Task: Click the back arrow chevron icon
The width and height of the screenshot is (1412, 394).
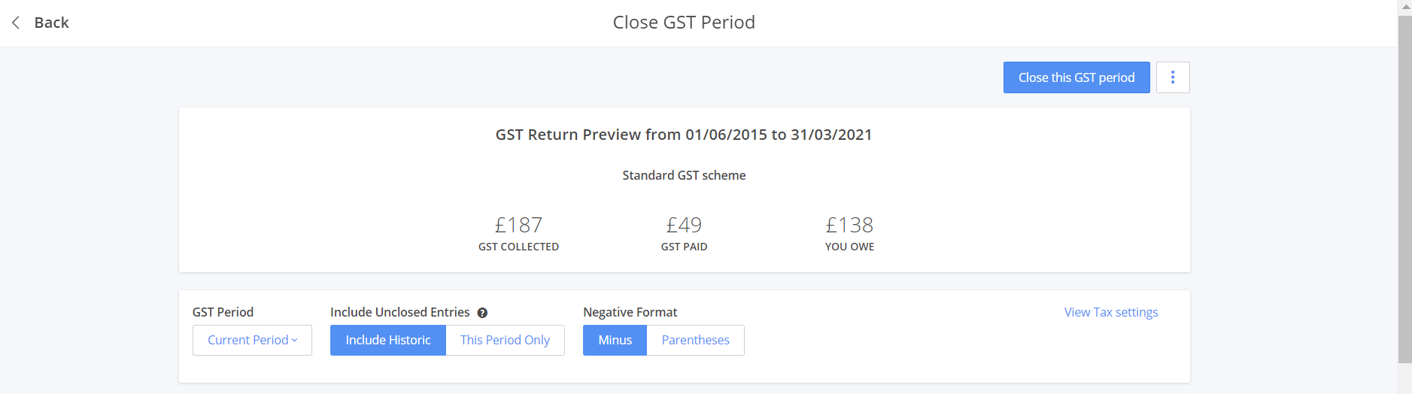Action: pos(16,23)
